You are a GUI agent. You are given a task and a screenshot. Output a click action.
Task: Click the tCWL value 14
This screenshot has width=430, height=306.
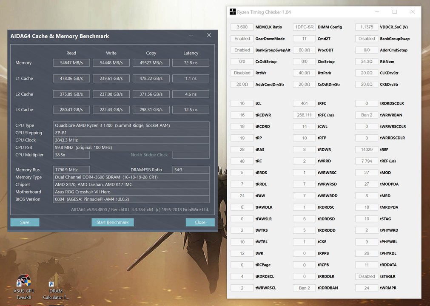coord(305,127)
